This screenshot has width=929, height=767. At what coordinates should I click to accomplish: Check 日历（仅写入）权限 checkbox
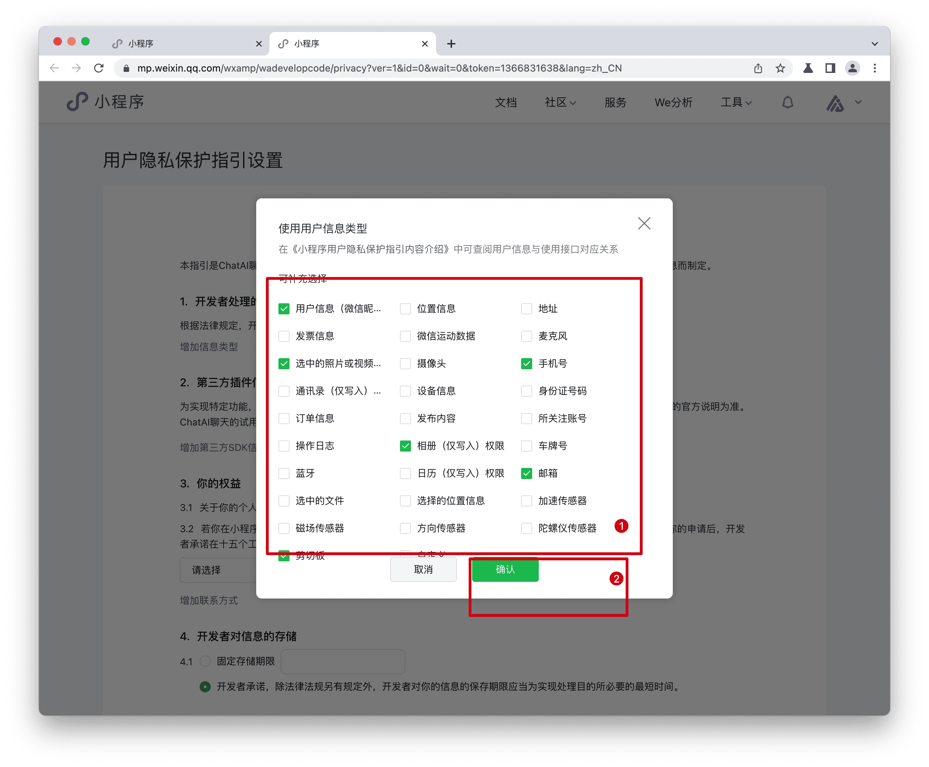405,473
